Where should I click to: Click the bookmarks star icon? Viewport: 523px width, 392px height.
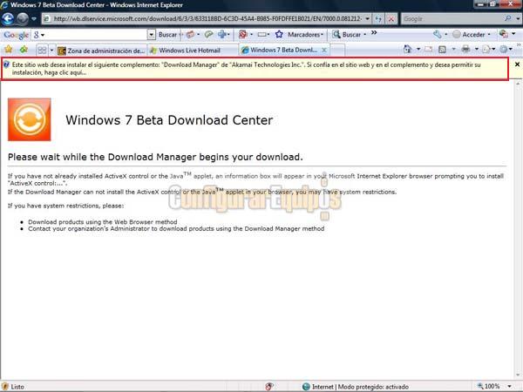(x=279, y=34)
